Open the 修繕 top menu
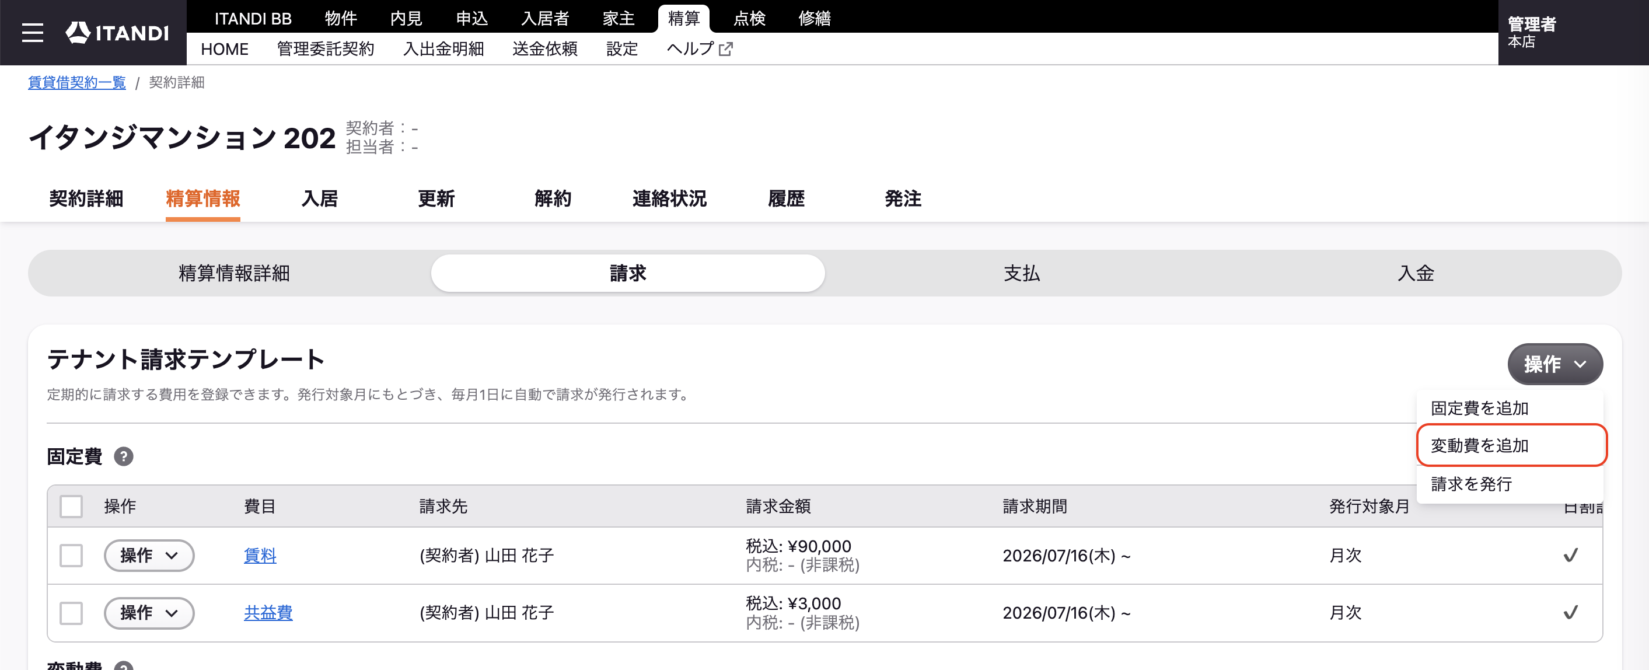Image resolution: width=1649 pixels, height=670 pixels. (x=814, y=18)
